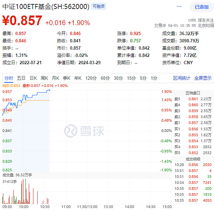Click the 净值日期 value 2024-03-29
The image size is (214, 211).
(90, 63)
